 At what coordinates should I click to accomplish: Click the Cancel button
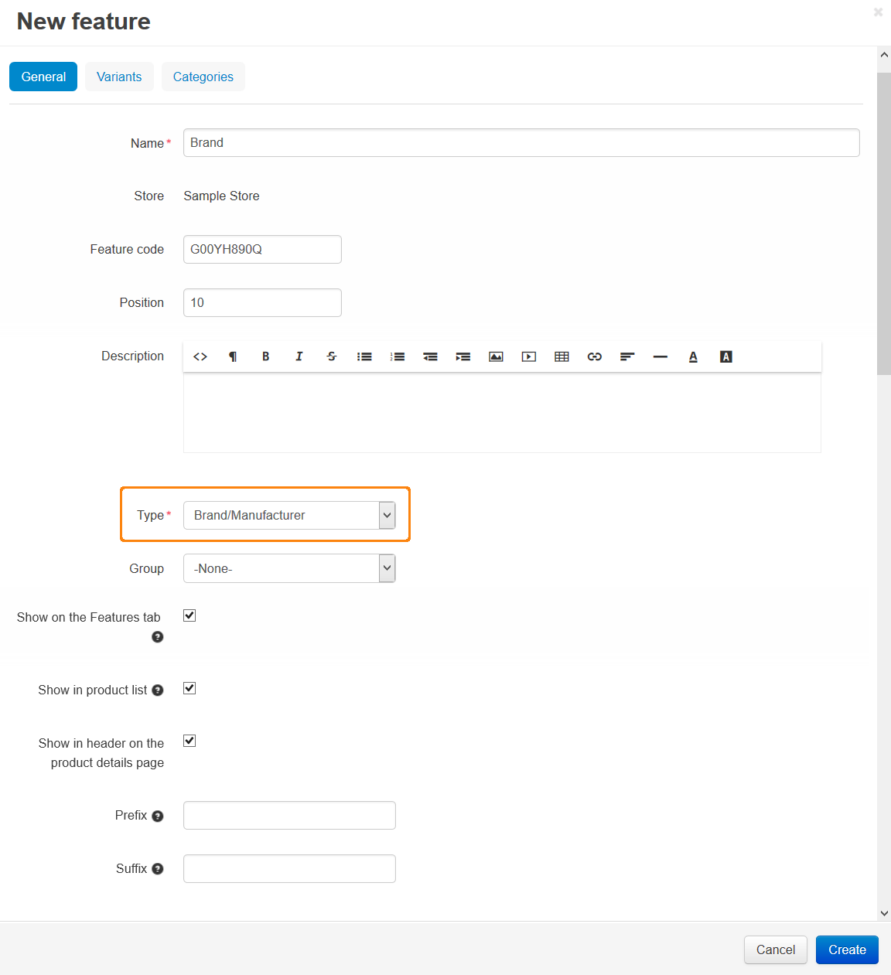(x=776, y=949)
